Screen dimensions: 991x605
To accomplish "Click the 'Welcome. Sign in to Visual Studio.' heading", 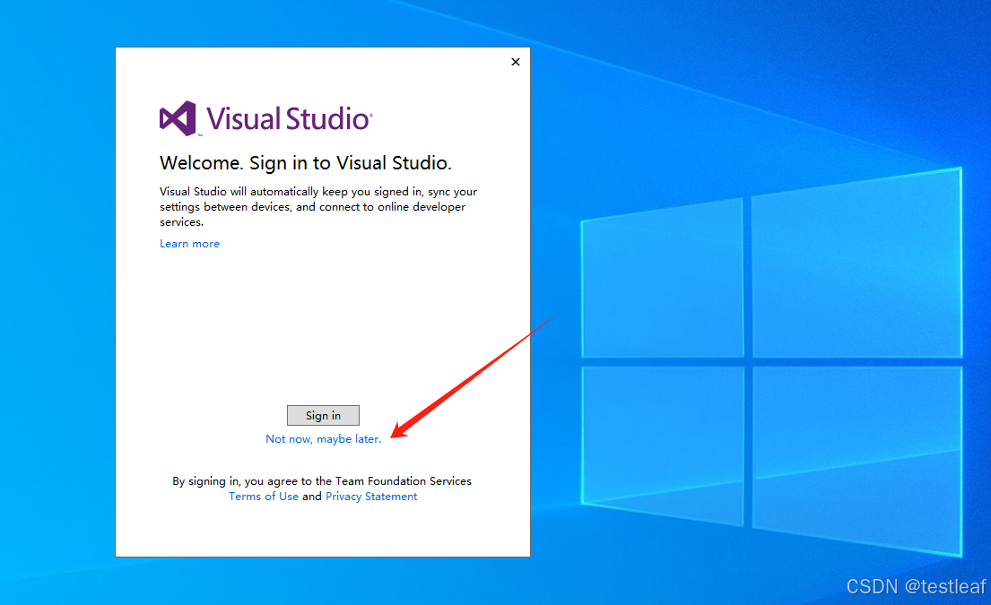I will (305, 163).
